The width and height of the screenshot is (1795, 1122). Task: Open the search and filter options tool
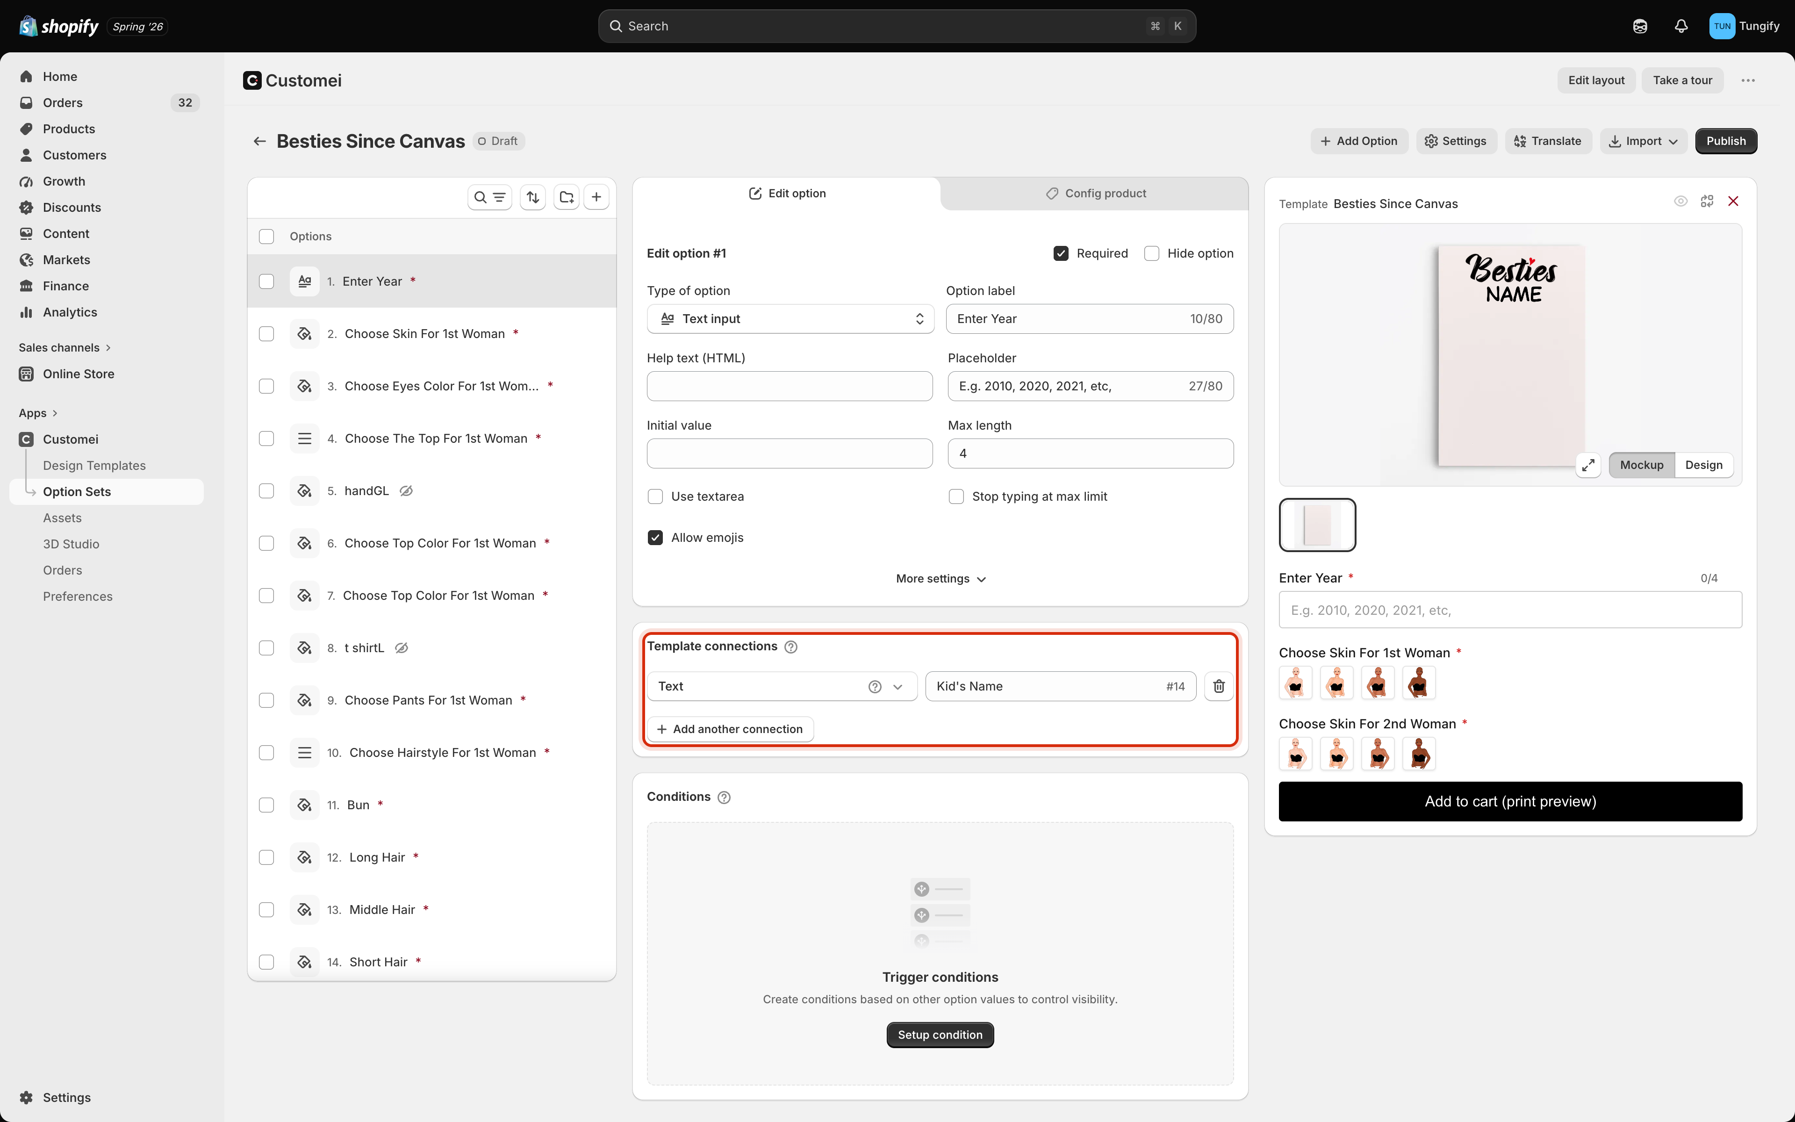click(489, 197)
